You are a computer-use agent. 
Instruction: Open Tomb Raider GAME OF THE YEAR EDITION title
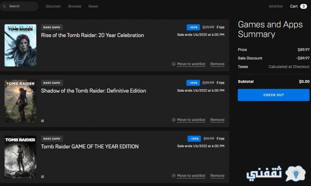tap(90, 147)
